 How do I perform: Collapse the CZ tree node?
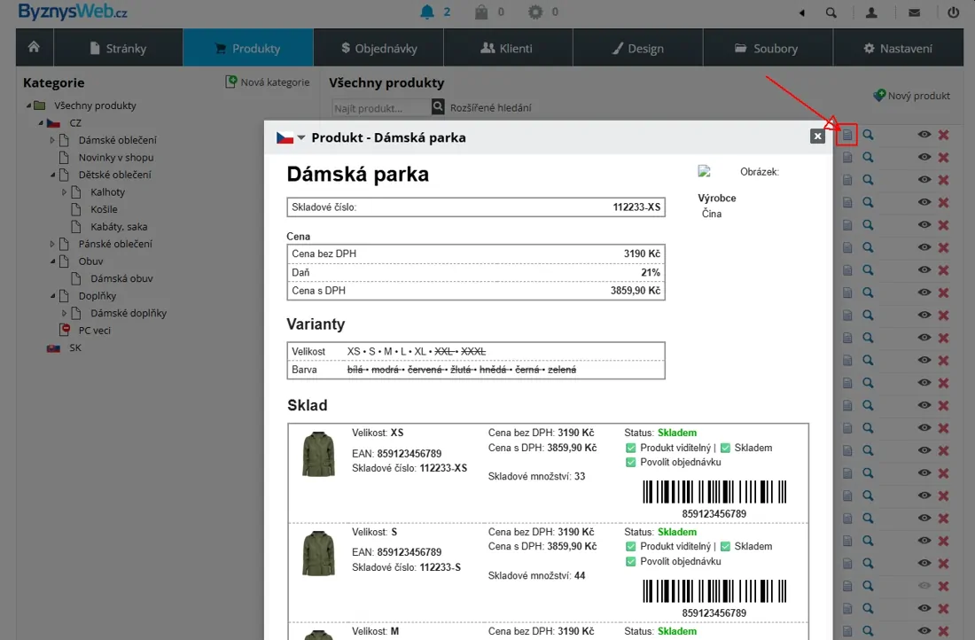point(41,123)
